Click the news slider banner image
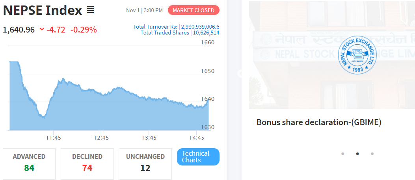 332,55
